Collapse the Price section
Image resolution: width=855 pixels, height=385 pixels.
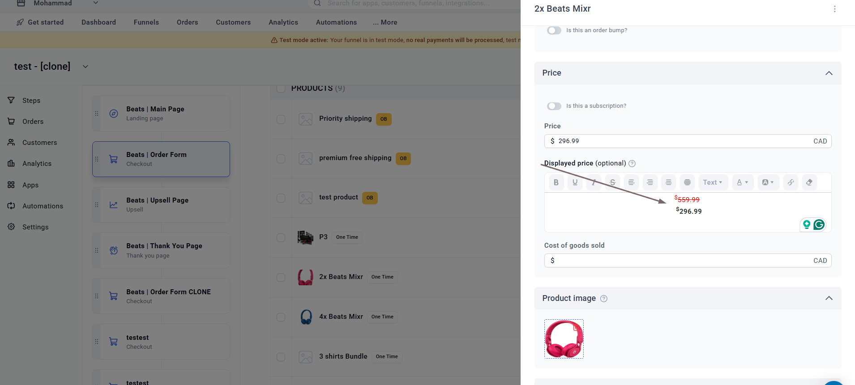point(829,73)
